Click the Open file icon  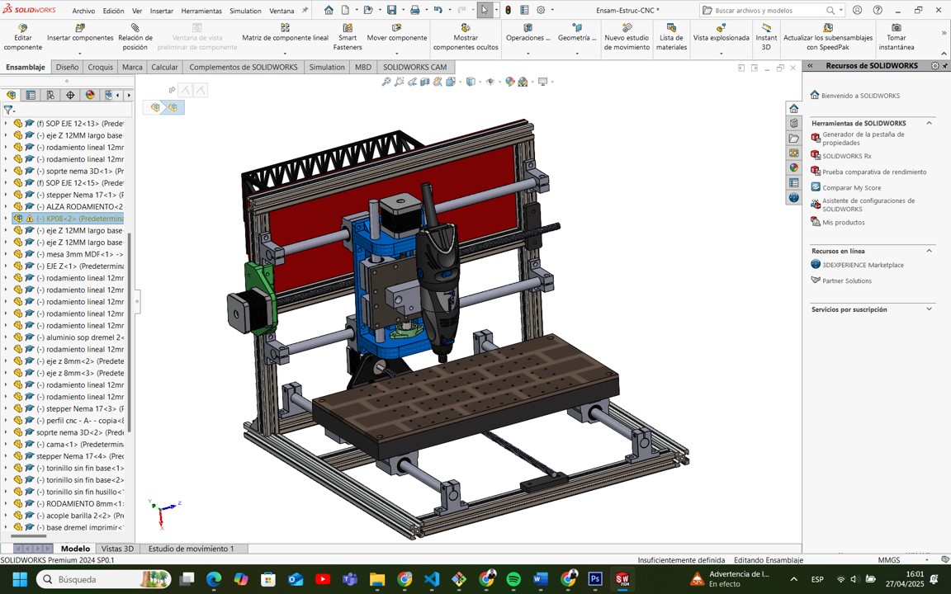point(368,10)
